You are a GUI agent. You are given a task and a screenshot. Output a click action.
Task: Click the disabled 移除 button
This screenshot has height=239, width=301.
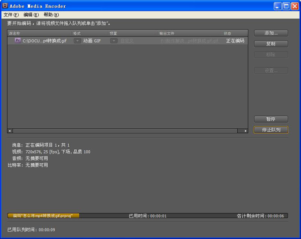(271, 55)
